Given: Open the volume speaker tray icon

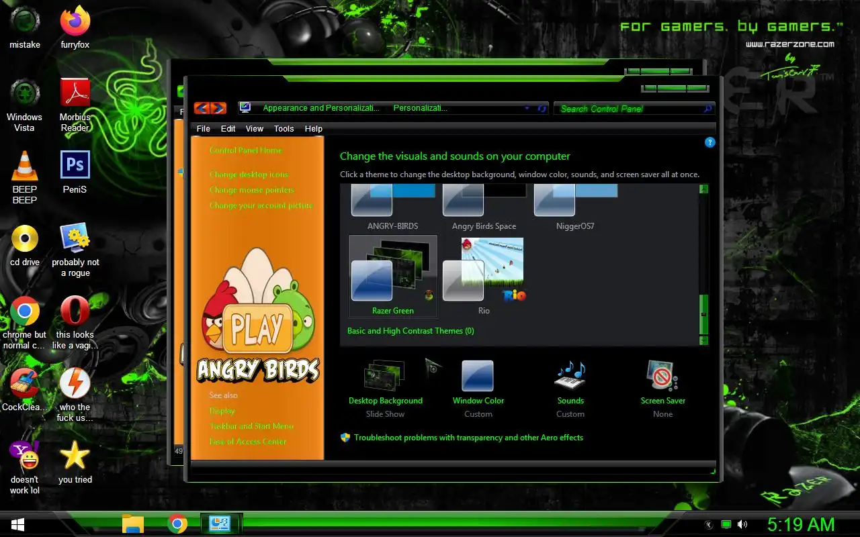Looking at the screenshot, I should 742,524.
